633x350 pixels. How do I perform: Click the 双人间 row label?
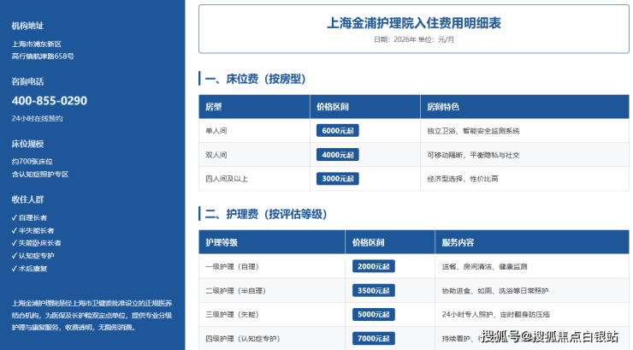click(216, 155)
